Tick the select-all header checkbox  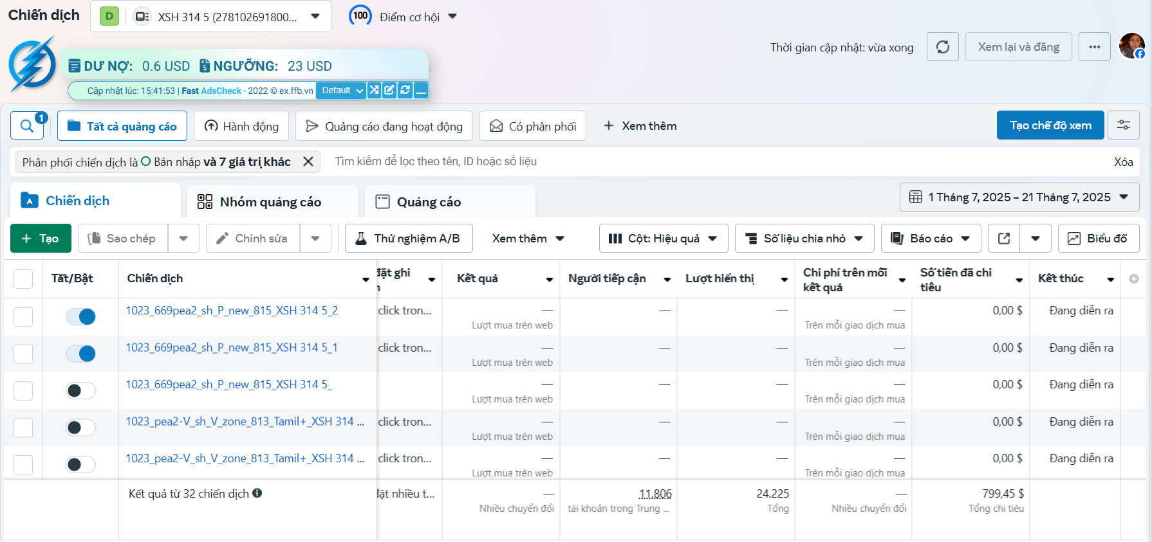pyautogui.click(x=23, y=279)
